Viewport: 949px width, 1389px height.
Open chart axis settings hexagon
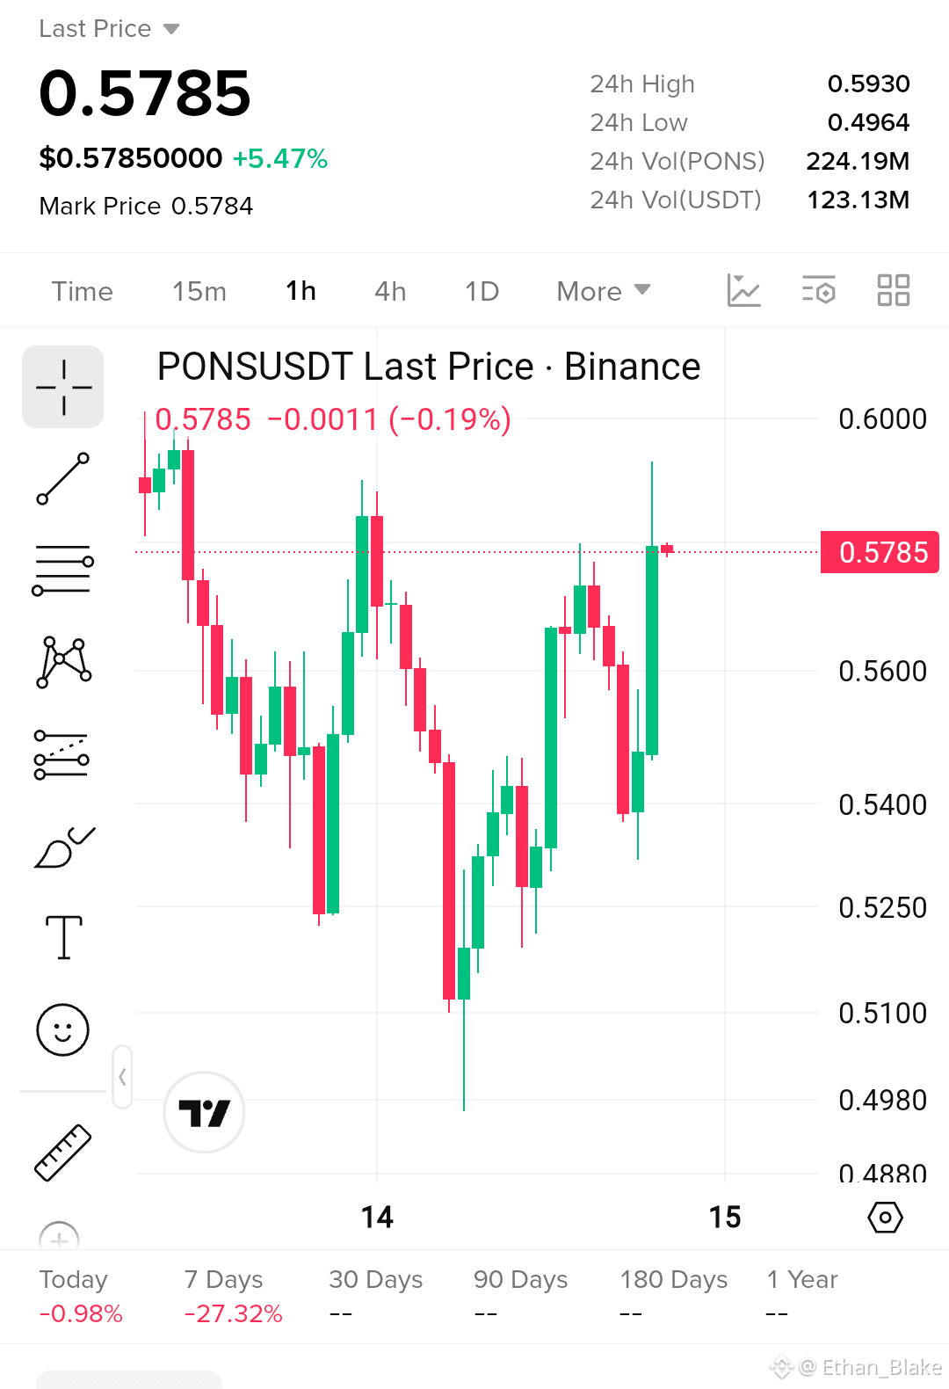coord(885,1218)
